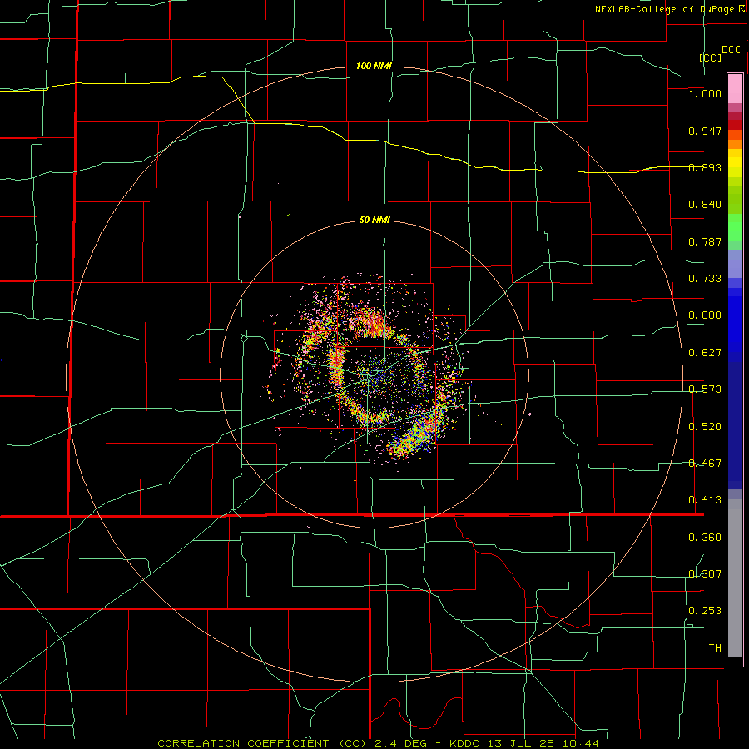Image resolution: width=749 pixels, height=749 pixels.
Task: Click the 1.000 scale value
Action: click(x=705, y=93)
